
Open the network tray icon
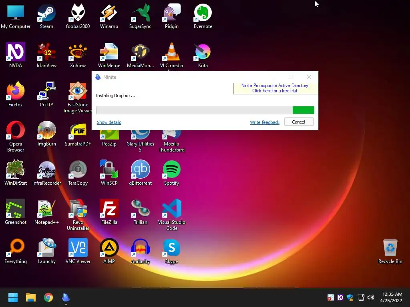click(x=361, y=297)
